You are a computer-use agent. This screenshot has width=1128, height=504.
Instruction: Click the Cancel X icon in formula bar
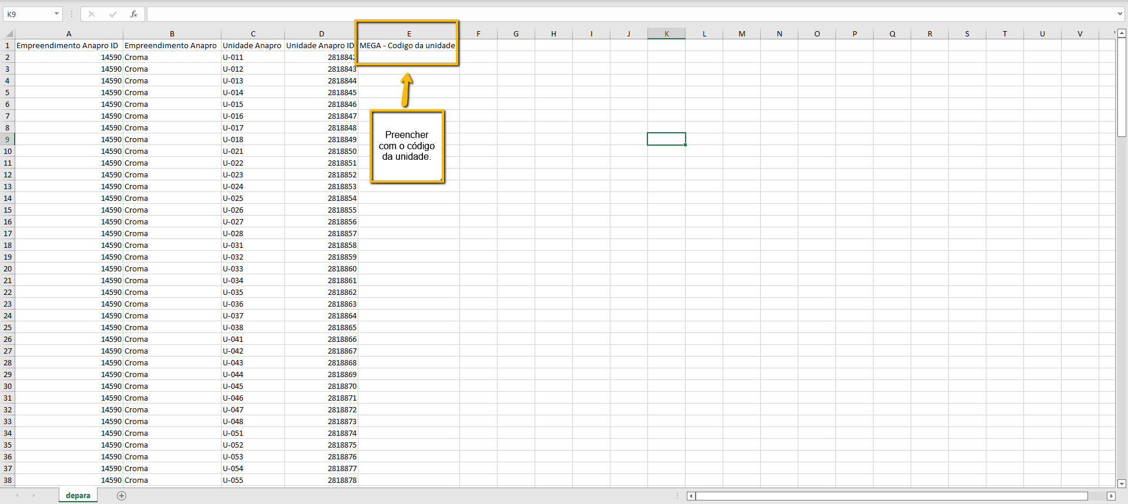pyautogui.click(x=92, y=14)
